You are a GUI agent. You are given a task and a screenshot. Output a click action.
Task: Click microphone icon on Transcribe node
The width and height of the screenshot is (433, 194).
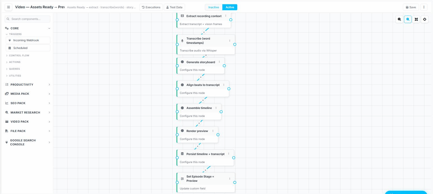pyautogui.click(x=182, y=41)
